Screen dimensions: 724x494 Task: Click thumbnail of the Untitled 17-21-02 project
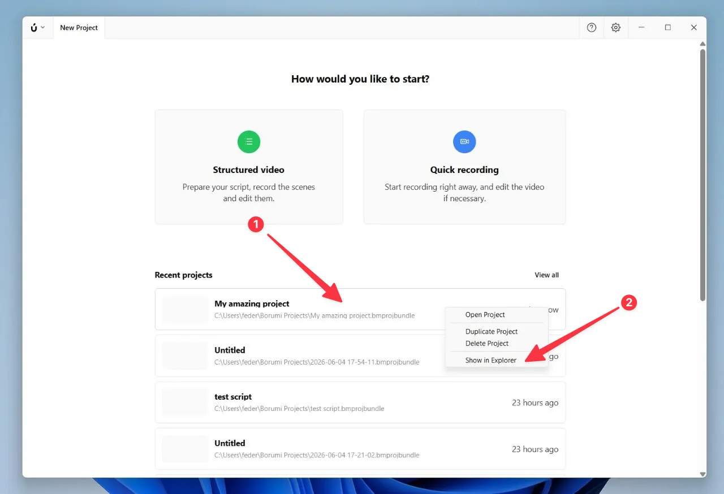pyautogui.click(x=186, y=449)
